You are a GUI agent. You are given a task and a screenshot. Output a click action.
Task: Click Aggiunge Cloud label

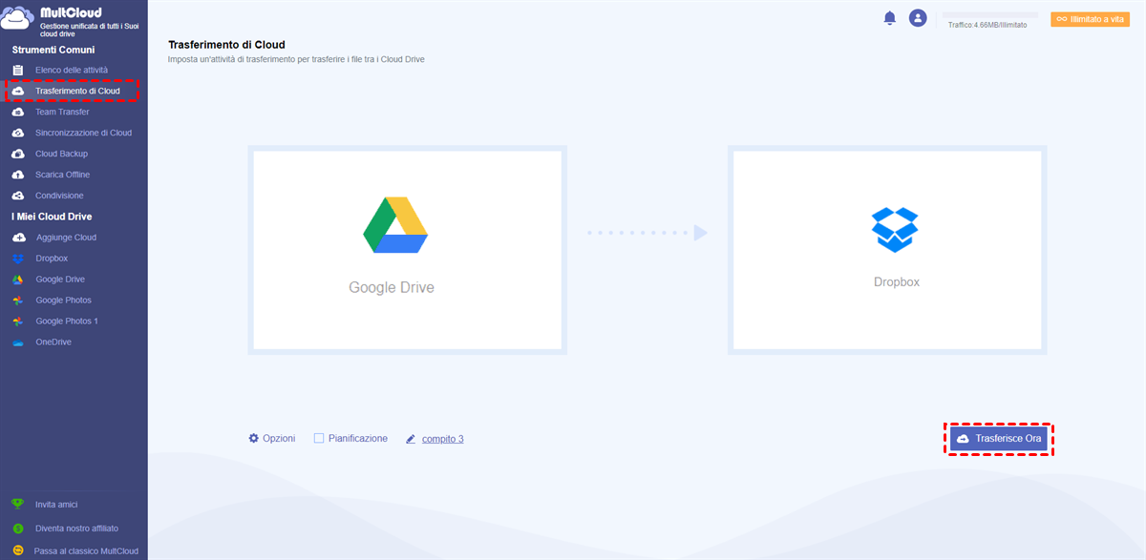[66, 238]
